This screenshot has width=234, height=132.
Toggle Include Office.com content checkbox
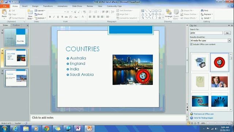point(191,44)
